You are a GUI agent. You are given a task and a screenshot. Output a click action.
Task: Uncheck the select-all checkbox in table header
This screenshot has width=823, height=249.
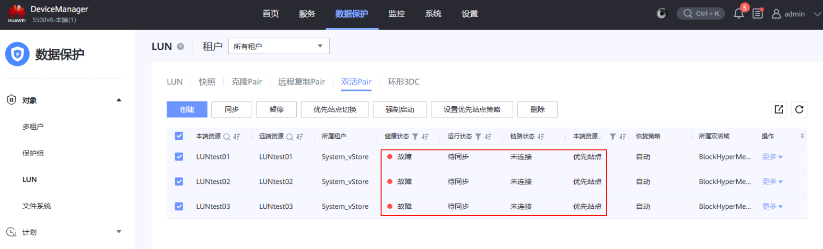point(179,136)
